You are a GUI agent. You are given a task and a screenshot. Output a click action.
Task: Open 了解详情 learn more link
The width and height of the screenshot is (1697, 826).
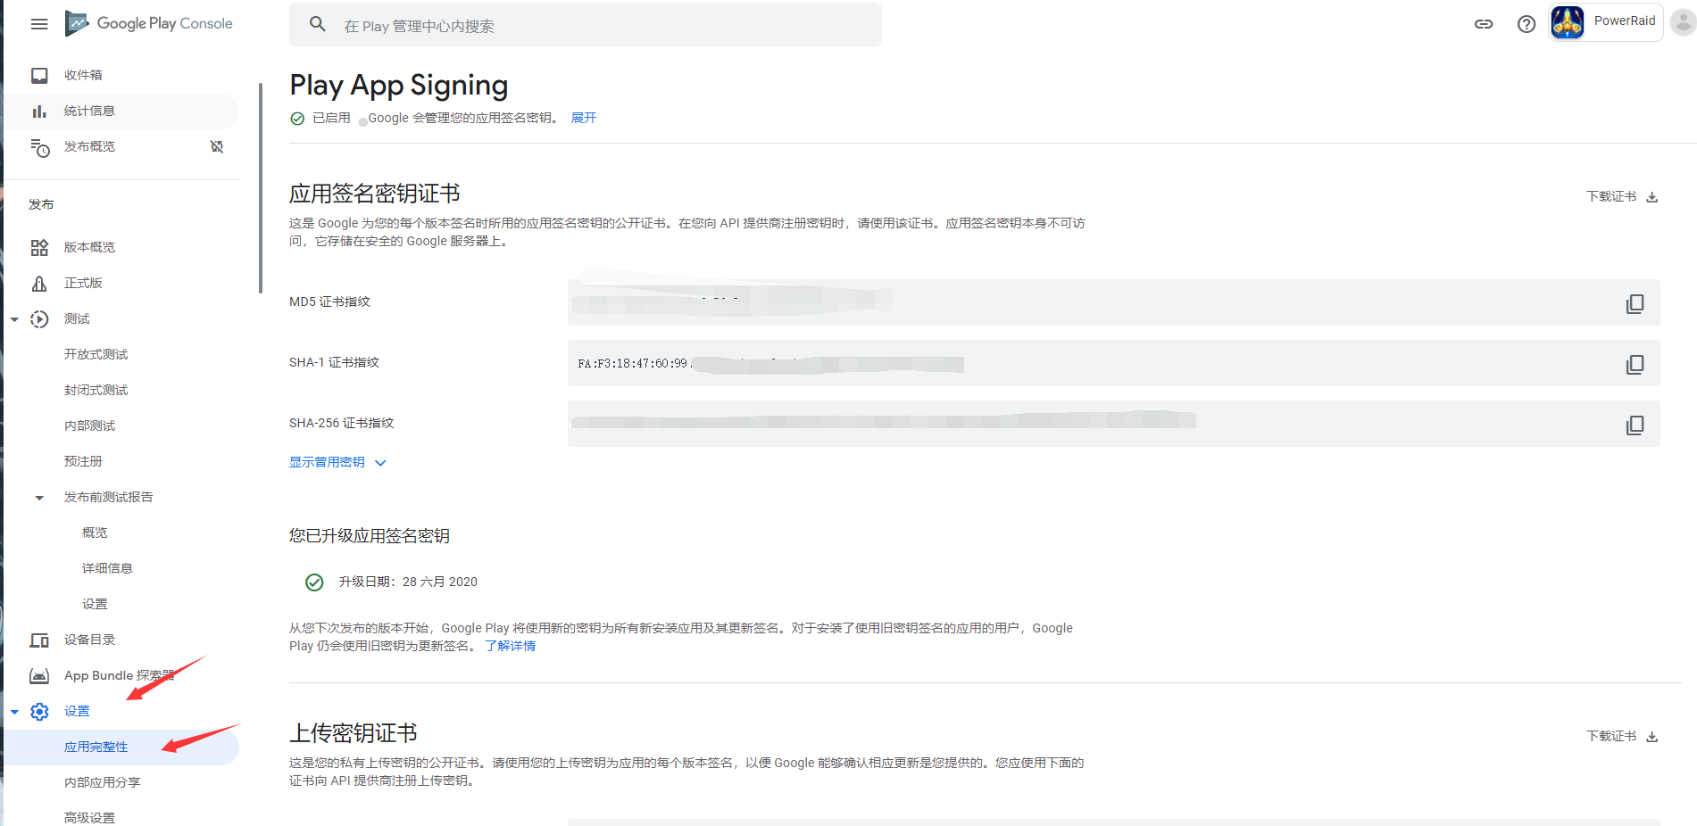tap(510, 646)
